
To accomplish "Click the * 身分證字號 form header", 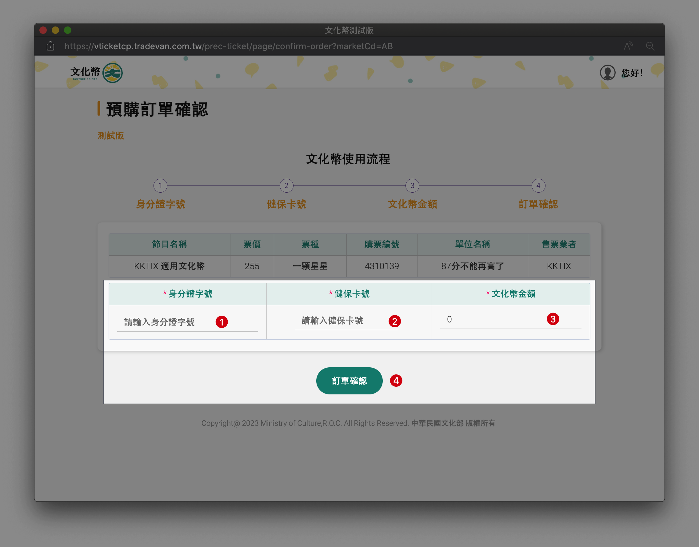I will [188, 294].
